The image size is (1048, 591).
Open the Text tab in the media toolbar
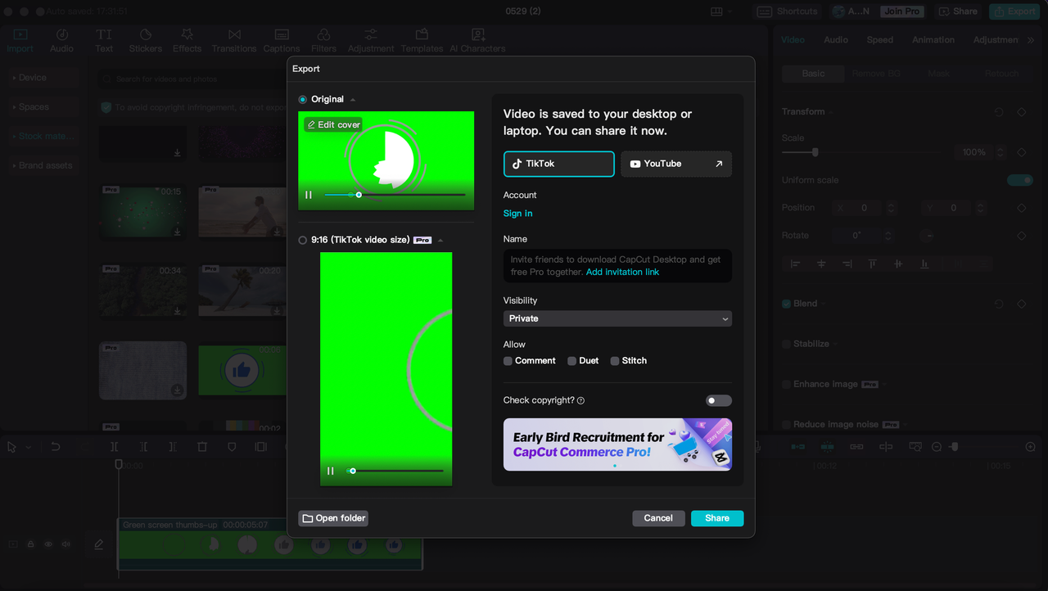pyautogui.click(x=104, y=40)
